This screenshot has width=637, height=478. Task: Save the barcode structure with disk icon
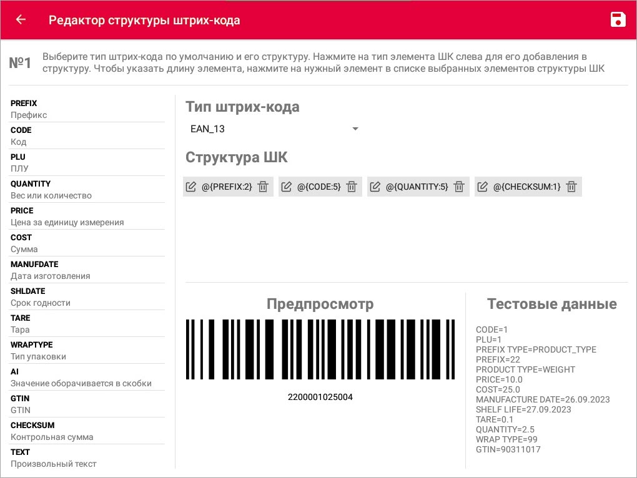pos(618,19)
